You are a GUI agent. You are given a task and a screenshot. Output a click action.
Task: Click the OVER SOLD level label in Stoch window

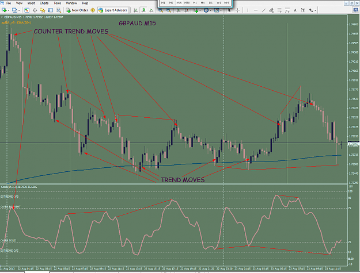9,240
